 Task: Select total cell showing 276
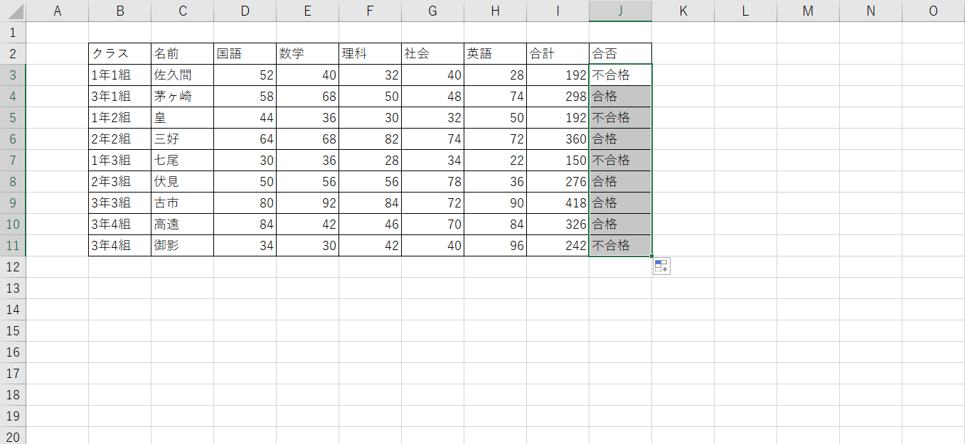point(558,181)
